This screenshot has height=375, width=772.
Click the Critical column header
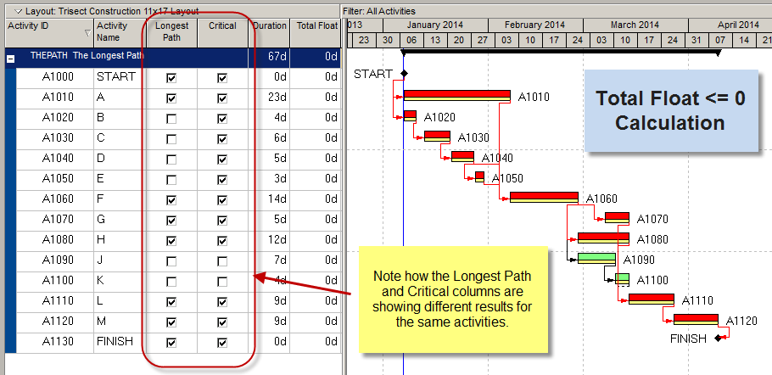222,26
